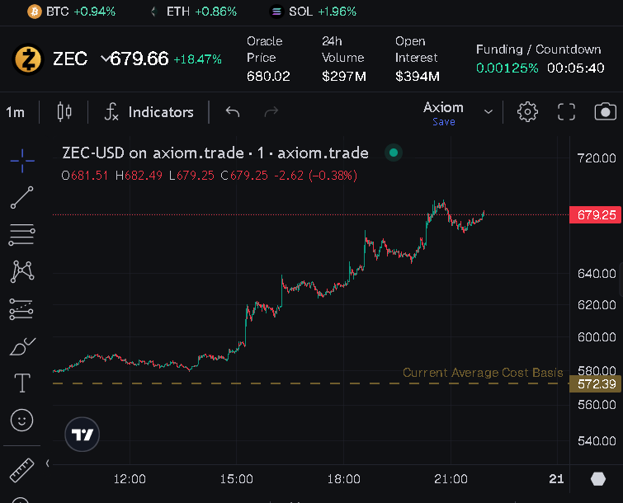
Task: Select the BTC ticker
Action: coord(72,12)
